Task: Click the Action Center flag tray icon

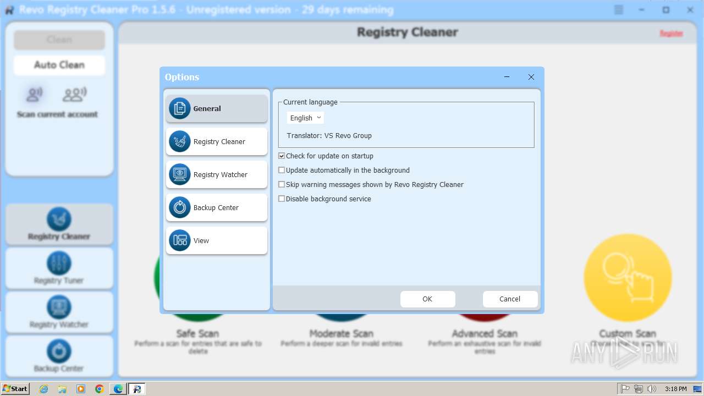Action: [625, 389]
